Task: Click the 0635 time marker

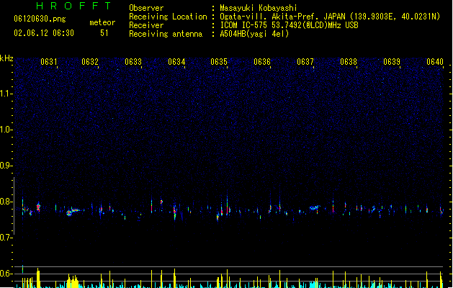Action: click(219, 62)
